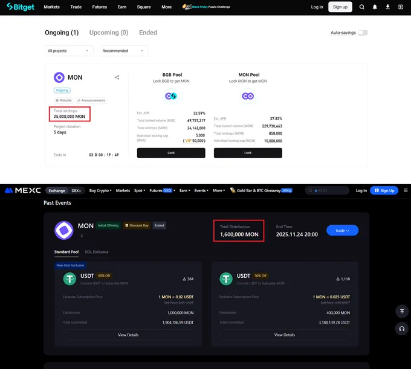This screenshot has width=411, height=369.
Task: Expand MEXC Earn menu
Action: 185,191
